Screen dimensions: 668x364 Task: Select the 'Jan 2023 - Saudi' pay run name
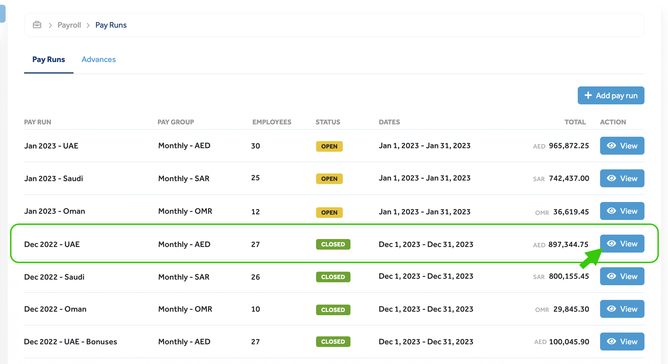54,178
